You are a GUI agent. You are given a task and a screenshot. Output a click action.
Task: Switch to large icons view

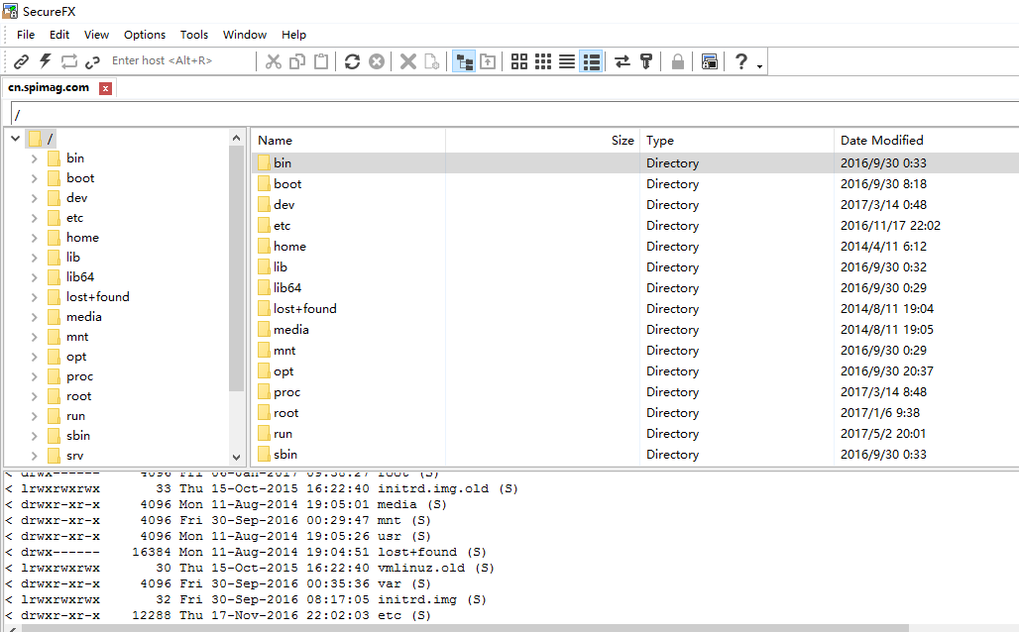pos(519,61)
